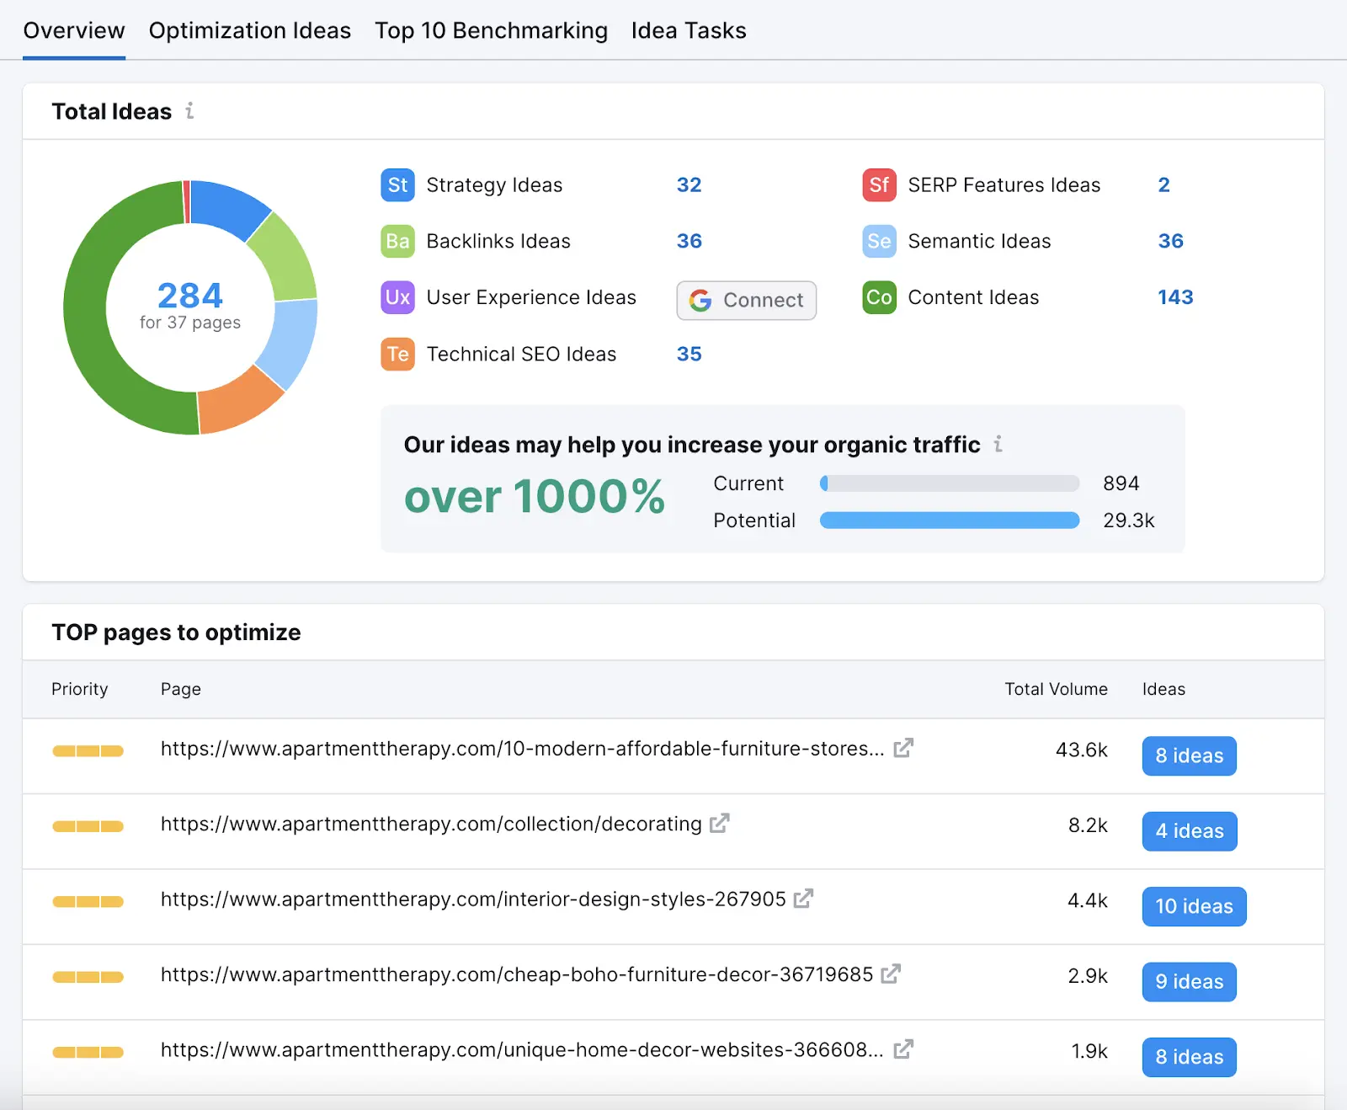1347x1110 pixels.
Task: Click the Content Ideas count 143
Action: pos(1174,297)
